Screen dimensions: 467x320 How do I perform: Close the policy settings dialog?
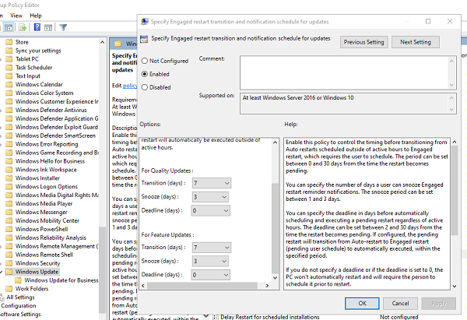[450, 22]
